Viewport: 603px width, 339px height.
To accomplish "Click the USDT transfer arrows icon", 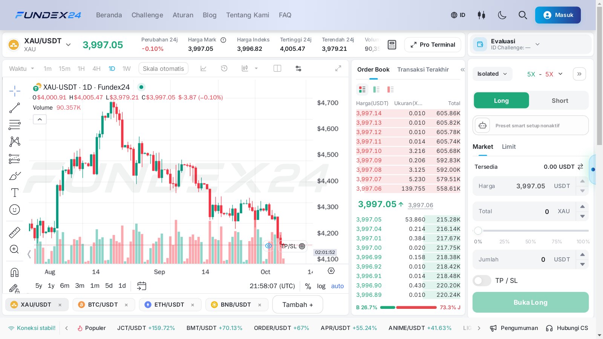I will pos(580,166).
